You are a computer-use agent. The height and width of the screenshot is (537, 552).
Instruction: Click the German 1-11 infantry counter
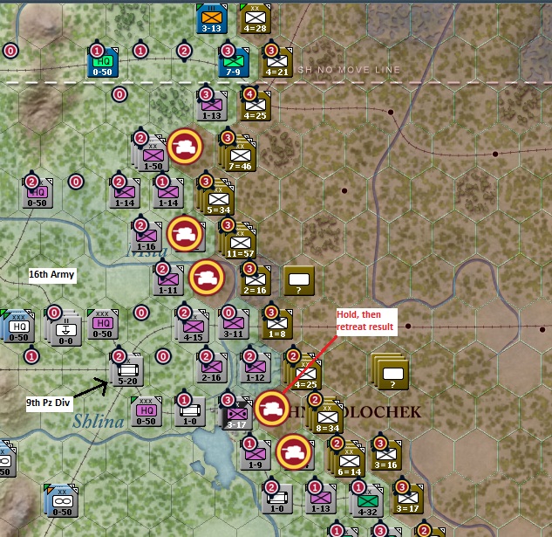[168, 280]
